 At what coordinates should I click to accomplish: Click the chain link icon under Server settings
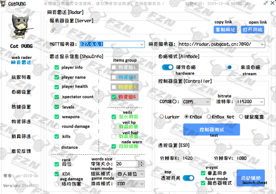point(53,30)
